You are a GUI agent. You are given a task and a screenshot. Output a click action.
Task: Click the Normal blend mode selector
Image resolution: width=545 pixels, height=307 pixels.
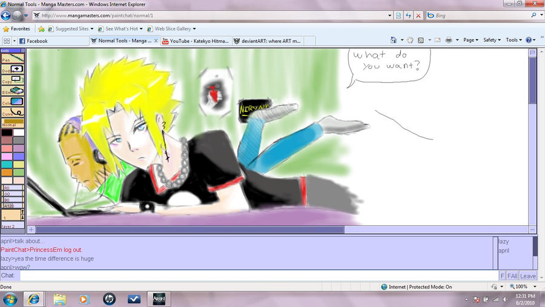(x=13, y=123)
